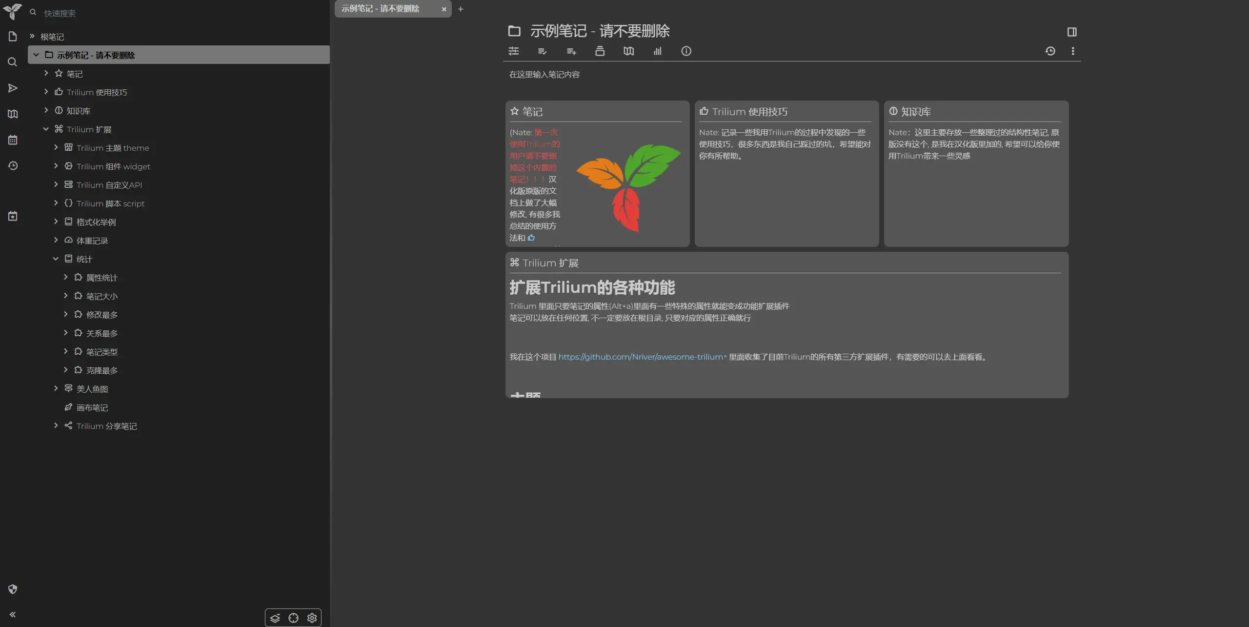Open new tab with plus button
1249x627 pixels.
460,9
